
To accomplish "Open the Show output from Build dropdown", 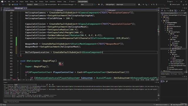I will coord(26,85).
